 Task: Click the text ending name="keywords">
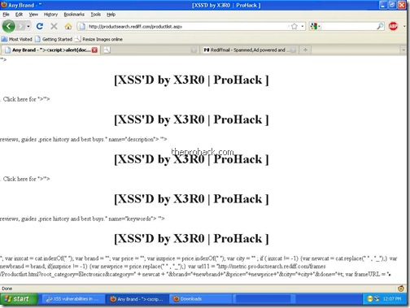[82, 219]
